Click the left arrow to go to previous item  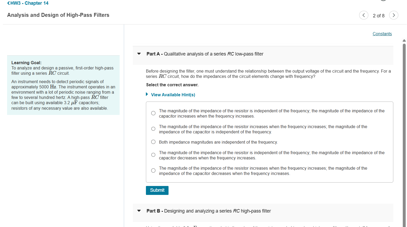click(364, 15)
